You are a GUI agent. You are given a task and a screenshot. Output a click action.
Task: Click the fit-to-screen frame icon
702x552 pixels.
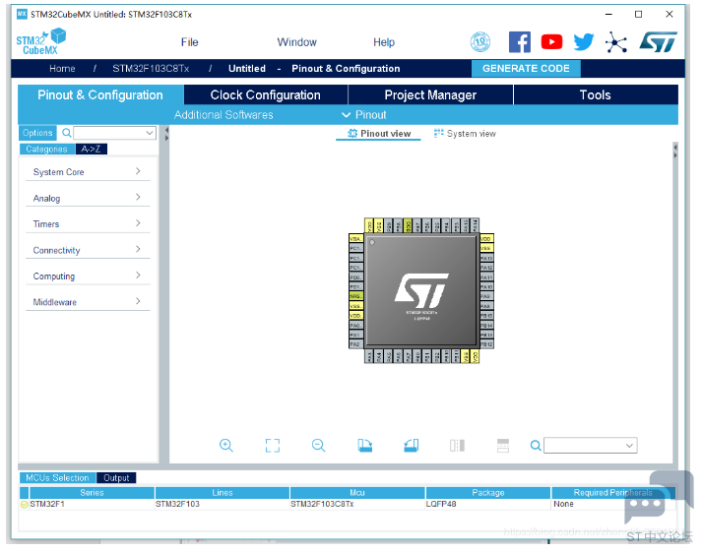(x=272, y=445)
